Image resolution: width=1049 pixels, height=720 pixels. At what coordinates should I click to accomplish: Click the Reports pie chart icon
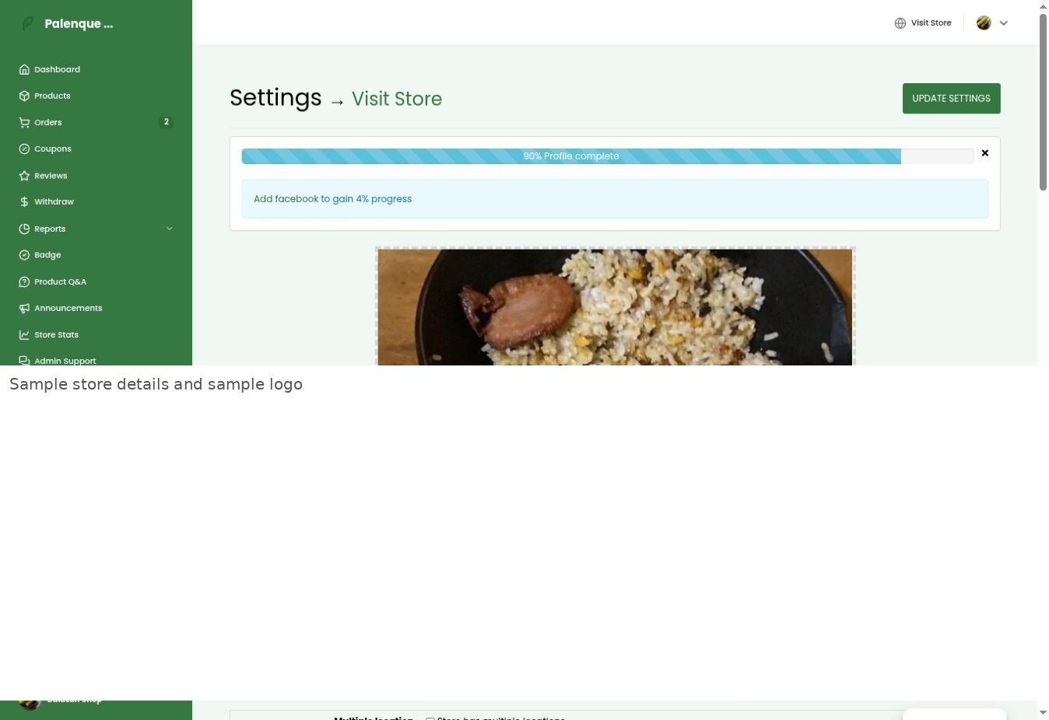(x=24, y=229)
